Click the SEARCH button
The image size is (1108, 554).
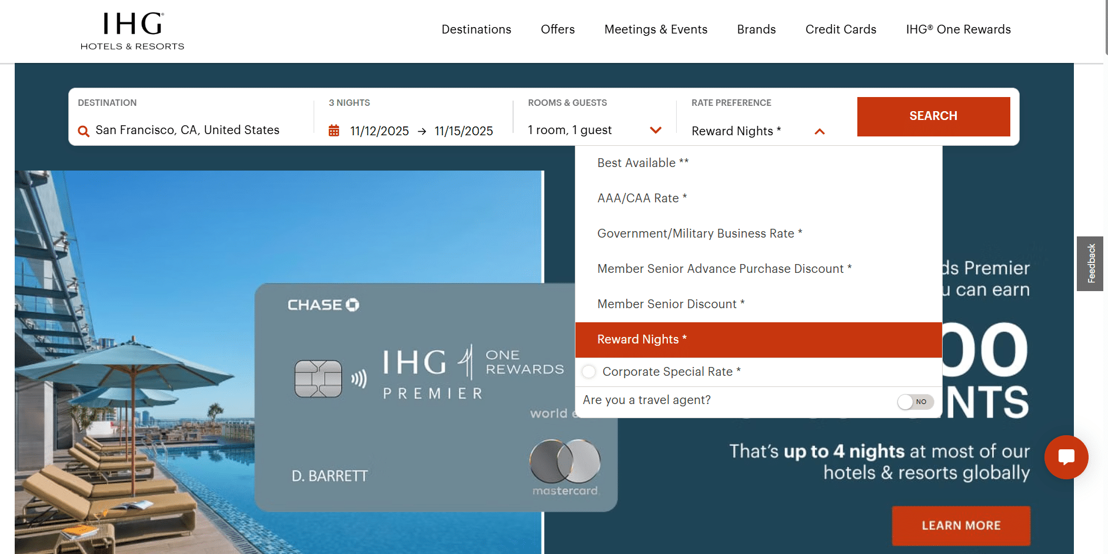click(x=934, y=116)
